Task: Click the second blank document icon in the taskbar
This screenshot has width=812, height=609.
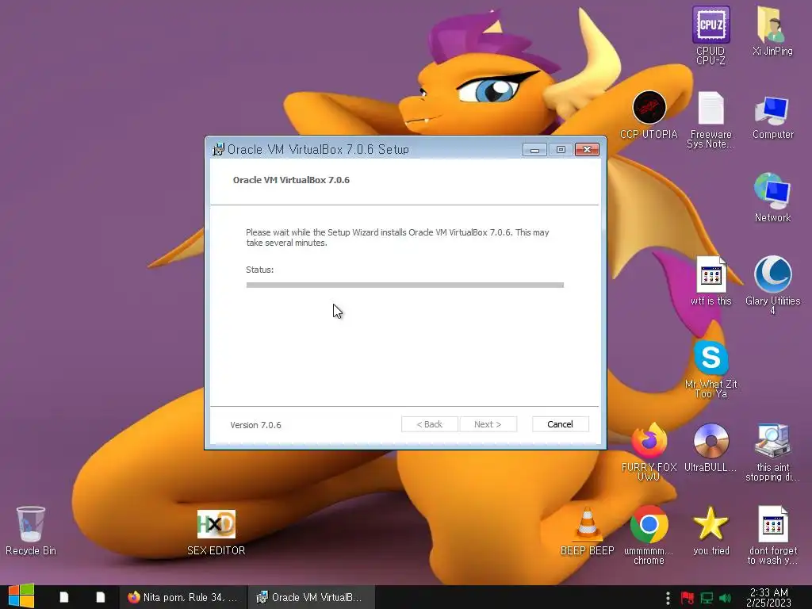Action: click(x=101, y=597)
